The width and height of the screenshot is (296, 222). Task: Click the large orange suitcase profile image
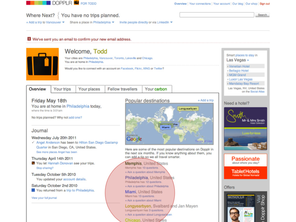coord(42,64)
